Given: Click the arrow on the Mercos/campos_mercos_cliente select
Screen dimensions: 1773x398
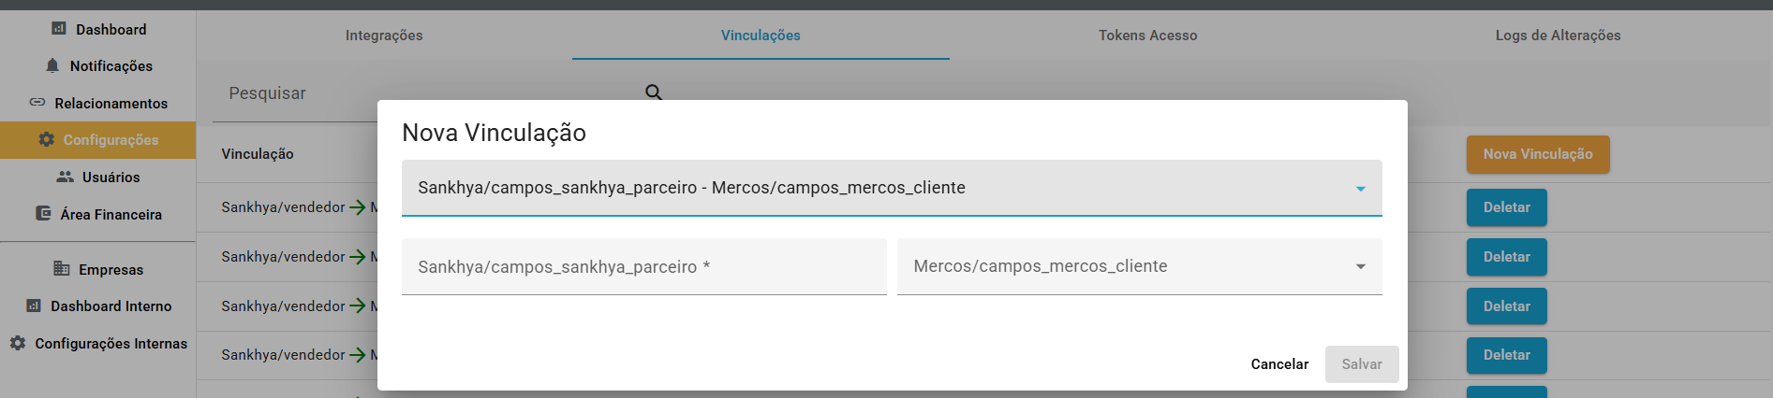Looking at the screenshot, I should pos(1360,266).
